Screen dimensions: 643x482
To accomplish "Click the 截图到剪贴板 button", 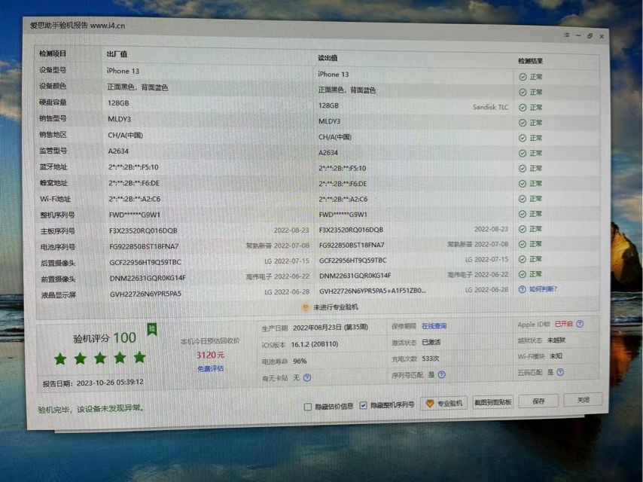I will click(493, 402).
